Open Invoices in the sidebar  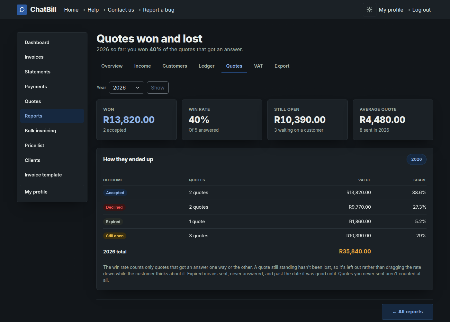(52, 57)
